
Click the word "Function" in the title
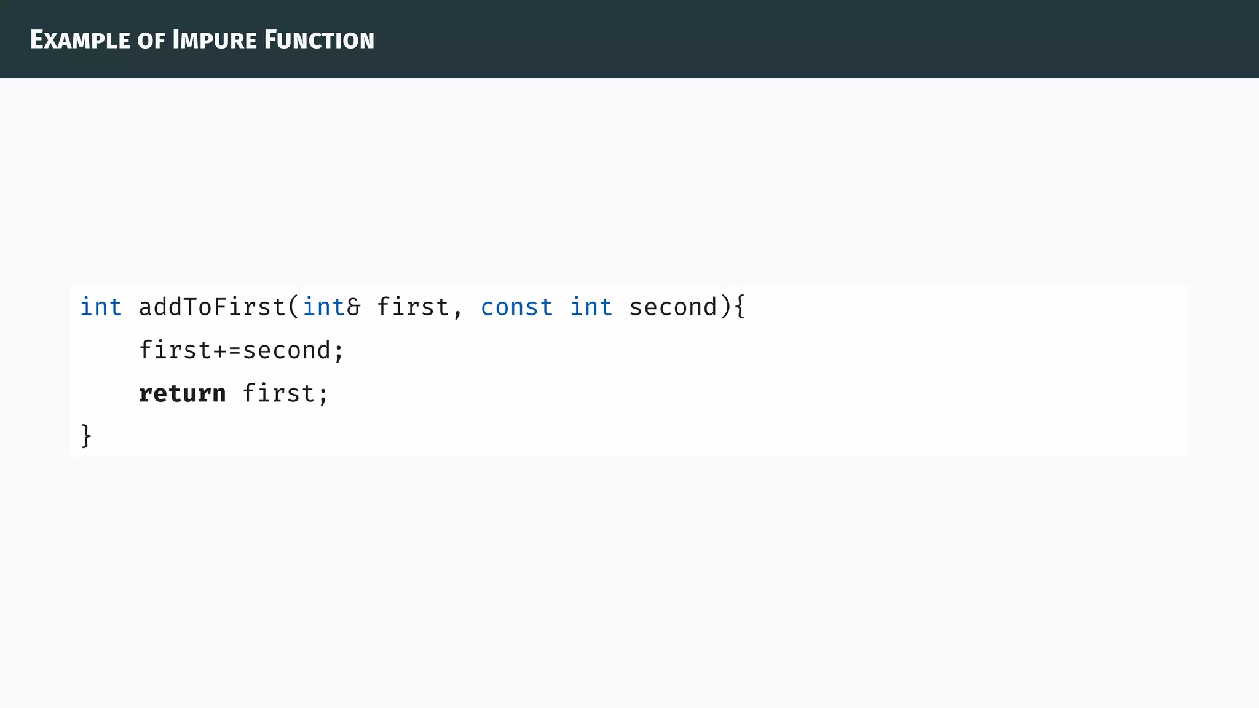pos(319,41)
